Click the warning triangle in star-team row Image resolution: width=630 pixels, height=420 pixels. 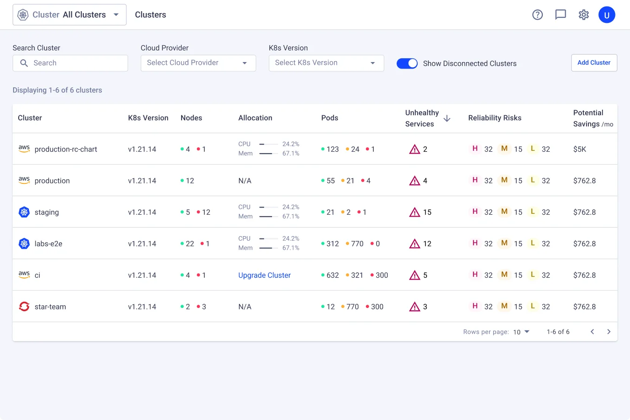point(414,307)
